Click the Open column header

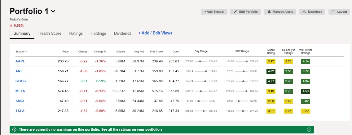176,52
